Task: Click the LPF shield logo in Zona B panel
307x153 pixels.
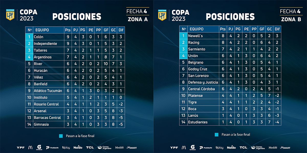Action: pos(162,15)
